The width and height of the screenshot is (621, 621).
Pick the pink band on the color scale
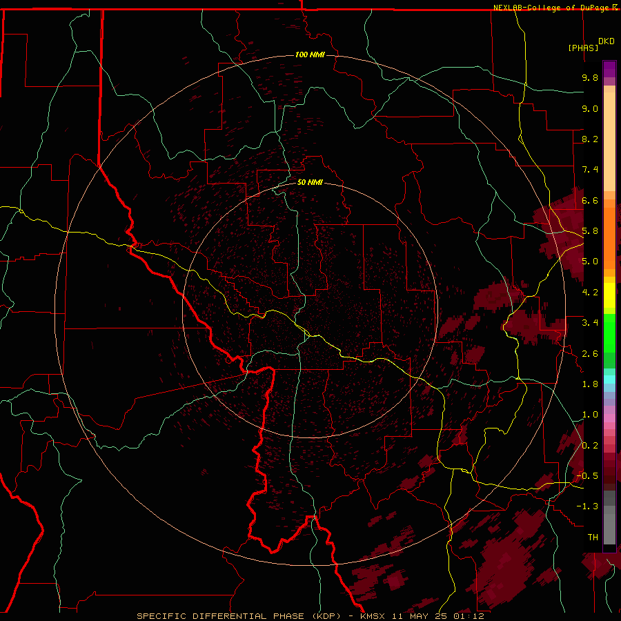[x=609, y=418]
